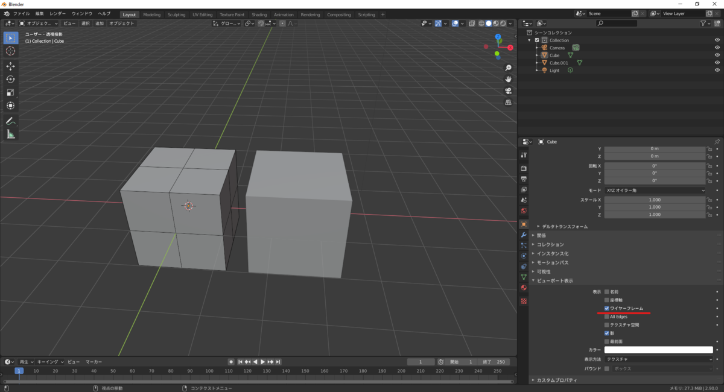The image size is (724, 392).
Task: Click the 終了 250 frame field
Action: tap(494, 362)
